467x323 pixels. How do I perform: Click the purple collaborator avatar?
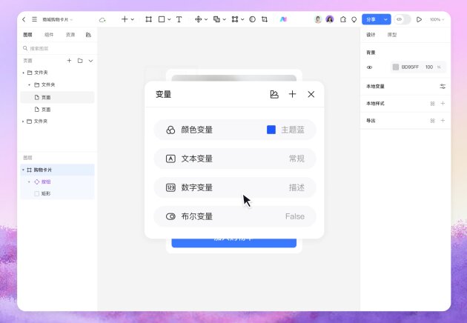330,19
